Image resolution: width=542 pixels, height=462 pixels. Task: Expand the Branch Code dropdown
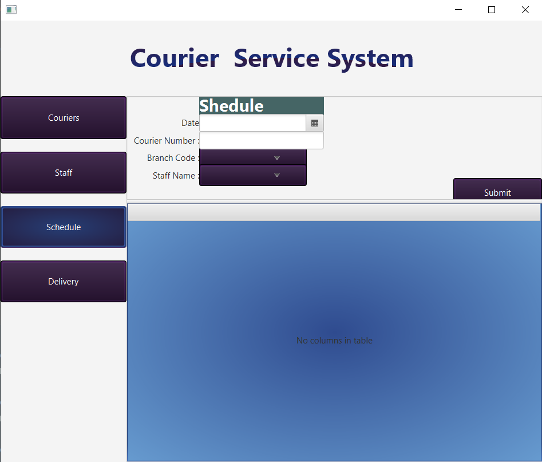point(253,158)
